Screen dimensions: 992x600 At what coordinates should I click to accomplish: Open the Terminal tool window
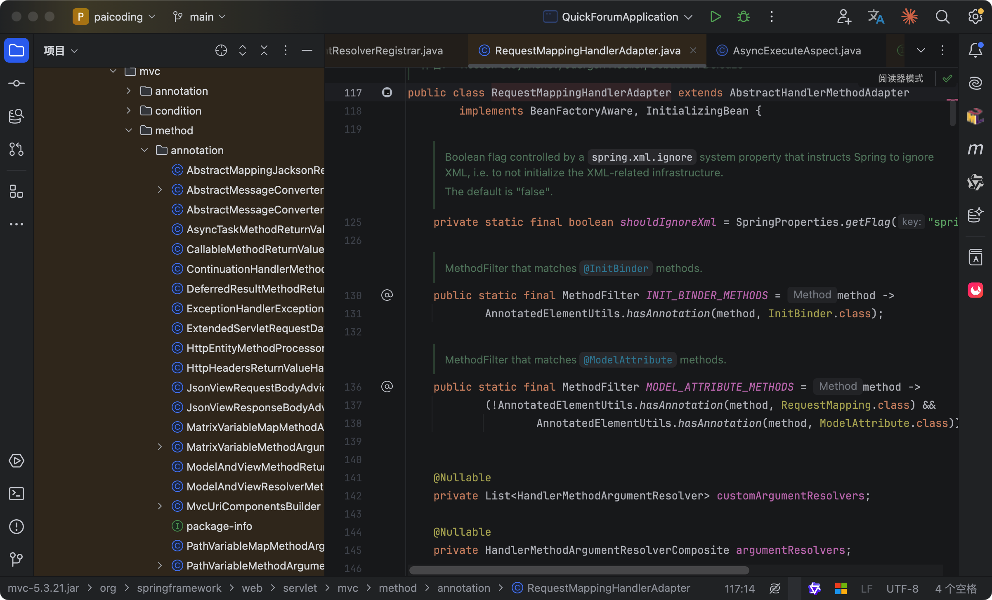(x=16, y=493)
